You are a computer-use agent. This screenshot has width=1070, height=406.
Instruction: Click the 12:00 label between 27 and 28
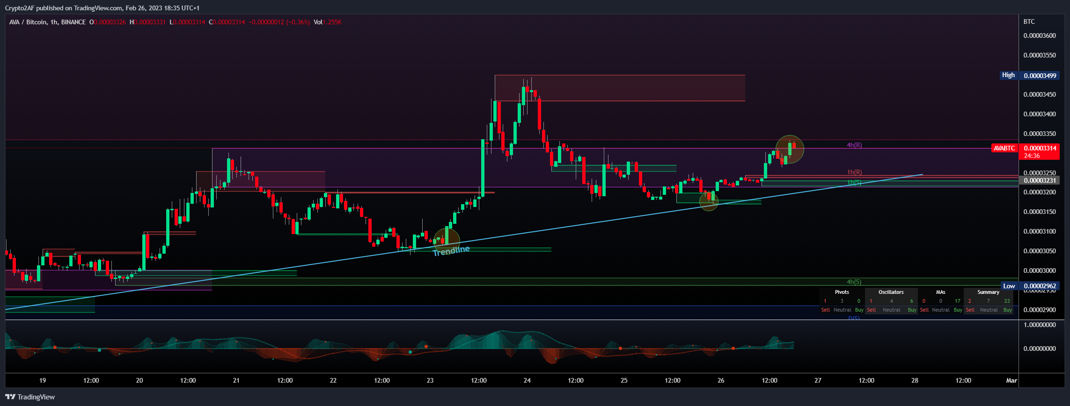(866, 380)
